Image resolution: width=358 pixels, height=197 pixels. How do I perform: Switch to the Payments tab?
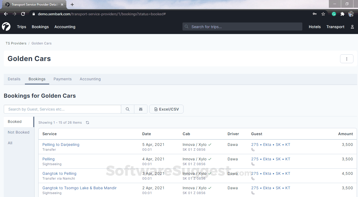tap(62, 79)
